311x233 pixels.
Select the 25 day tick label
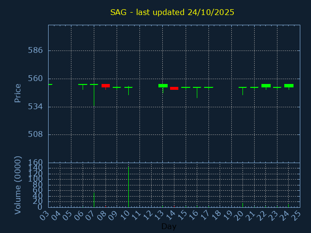click(x=296, y=215)
